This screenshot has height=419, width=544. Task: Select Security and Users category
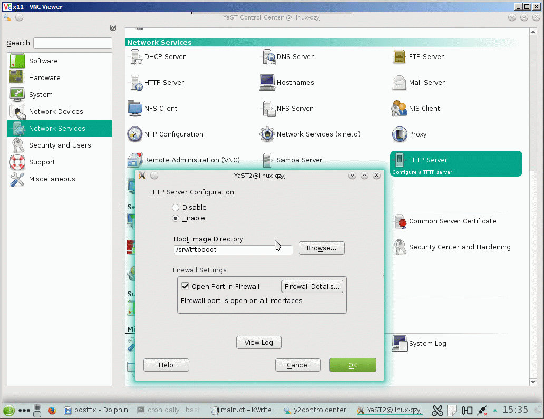[60, 145]
